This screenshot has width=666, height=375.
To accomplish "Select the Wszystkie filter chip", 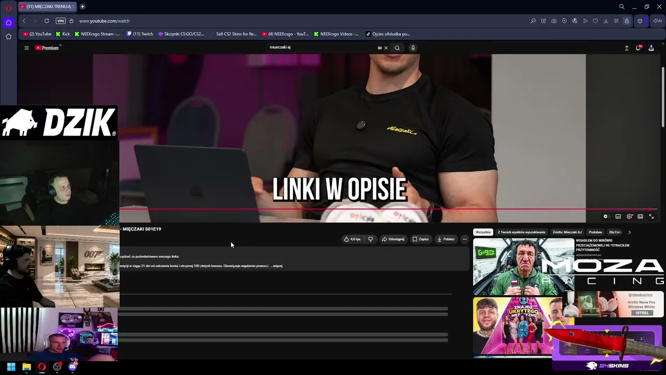I will (483, 232).
